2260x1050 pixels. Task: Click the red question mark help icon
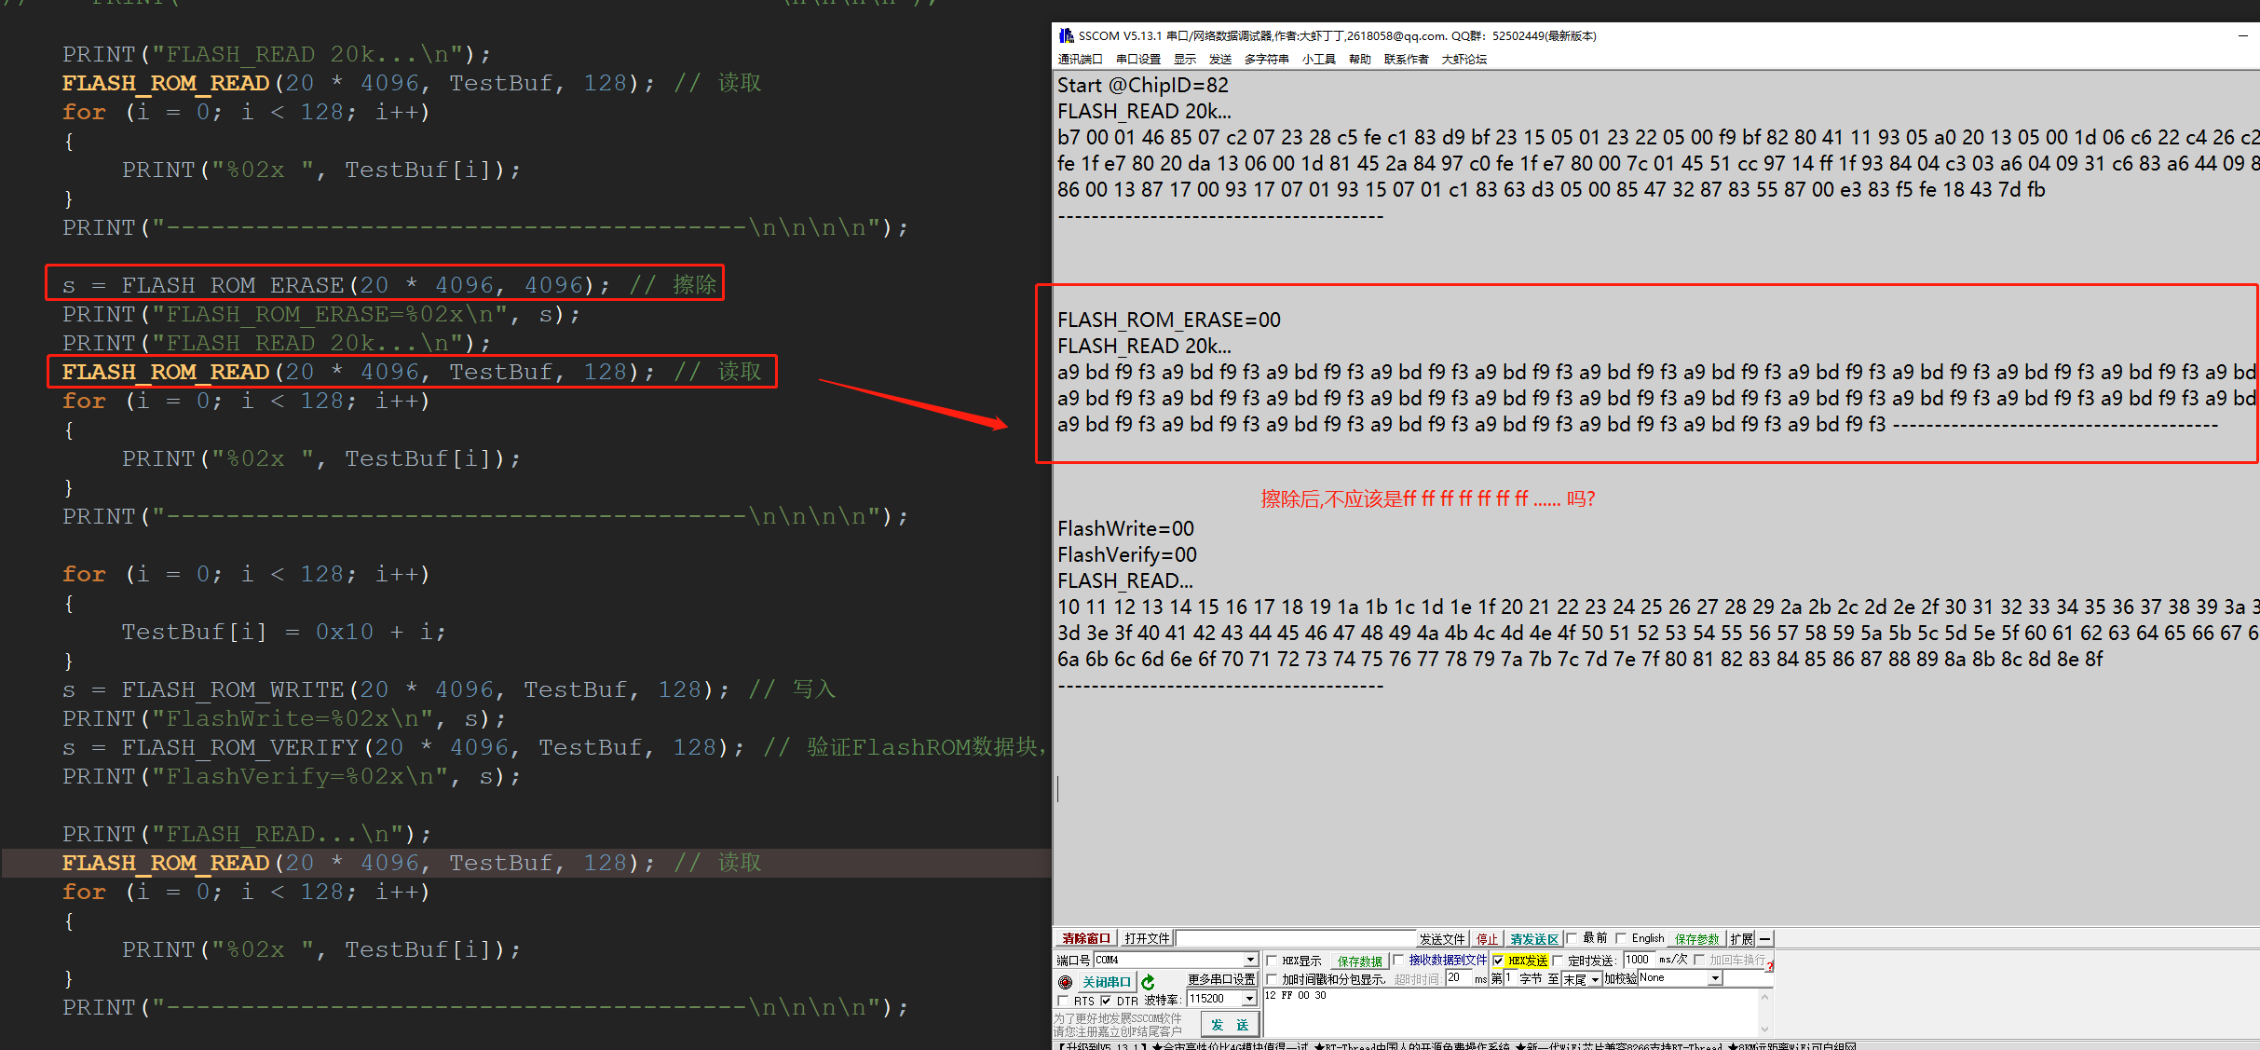point(1769,966)
